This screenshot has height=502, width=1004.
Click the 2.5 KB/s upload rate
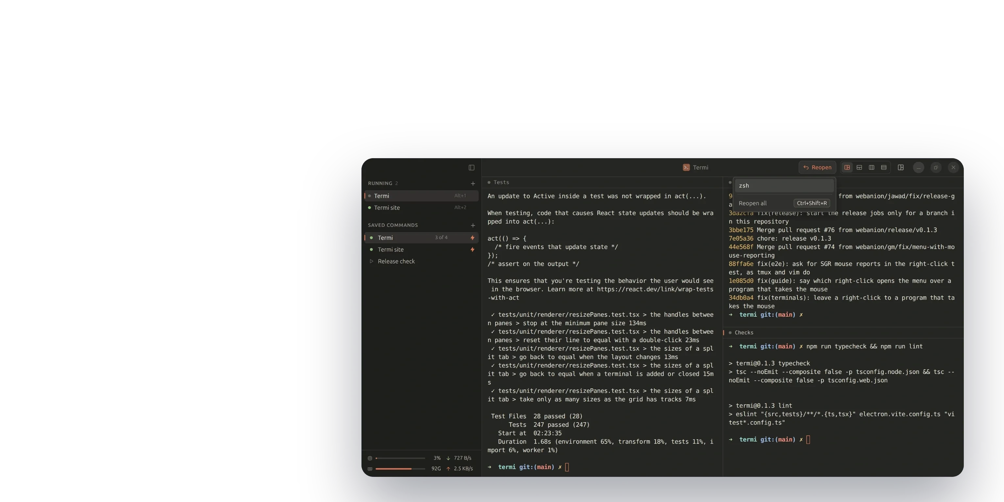pos(463,469)
